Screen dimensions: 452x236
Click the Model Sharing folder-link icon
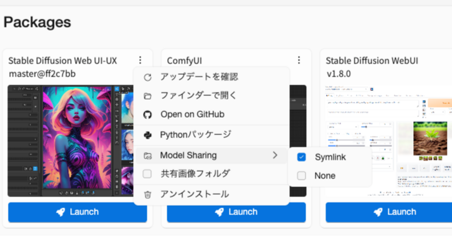147,156
